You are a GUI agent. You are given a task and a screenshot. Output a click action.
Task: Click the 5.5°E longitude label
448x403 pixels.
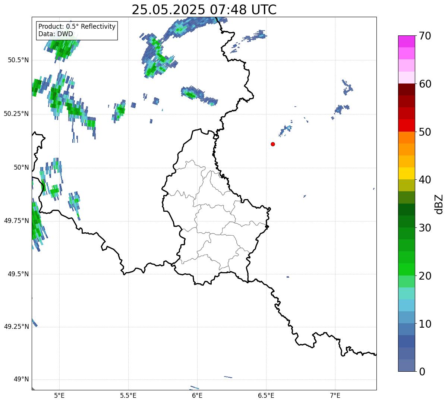pyautogui.click(x=128, y=395)
